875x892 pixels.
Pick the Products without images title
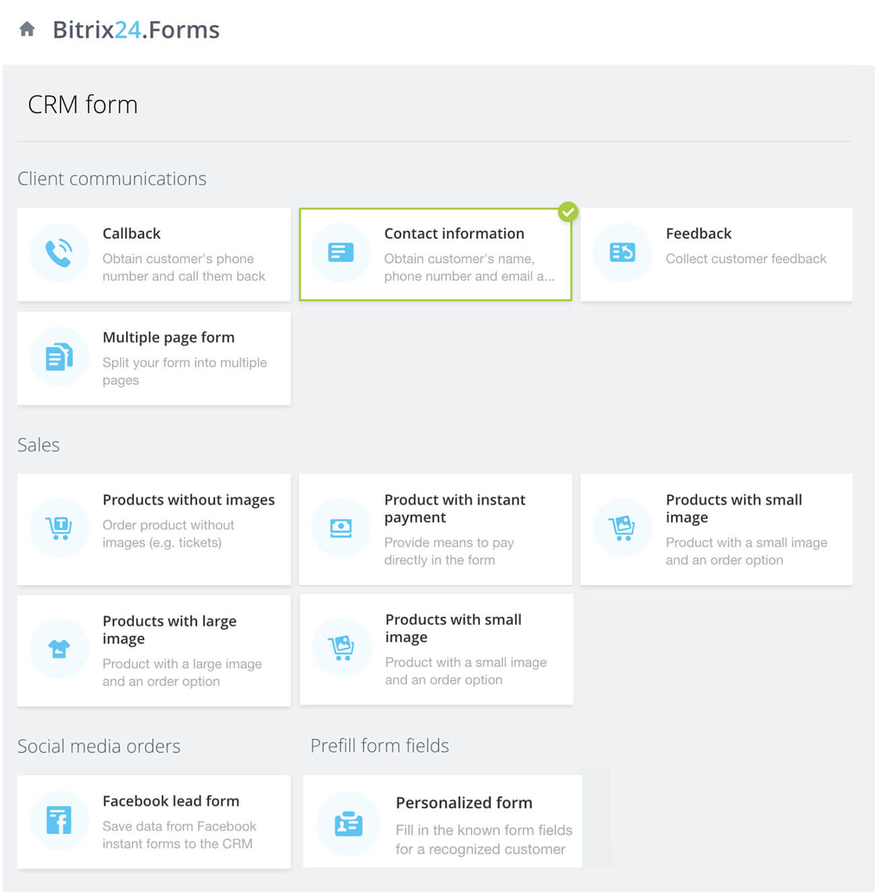tap(188, 500)
